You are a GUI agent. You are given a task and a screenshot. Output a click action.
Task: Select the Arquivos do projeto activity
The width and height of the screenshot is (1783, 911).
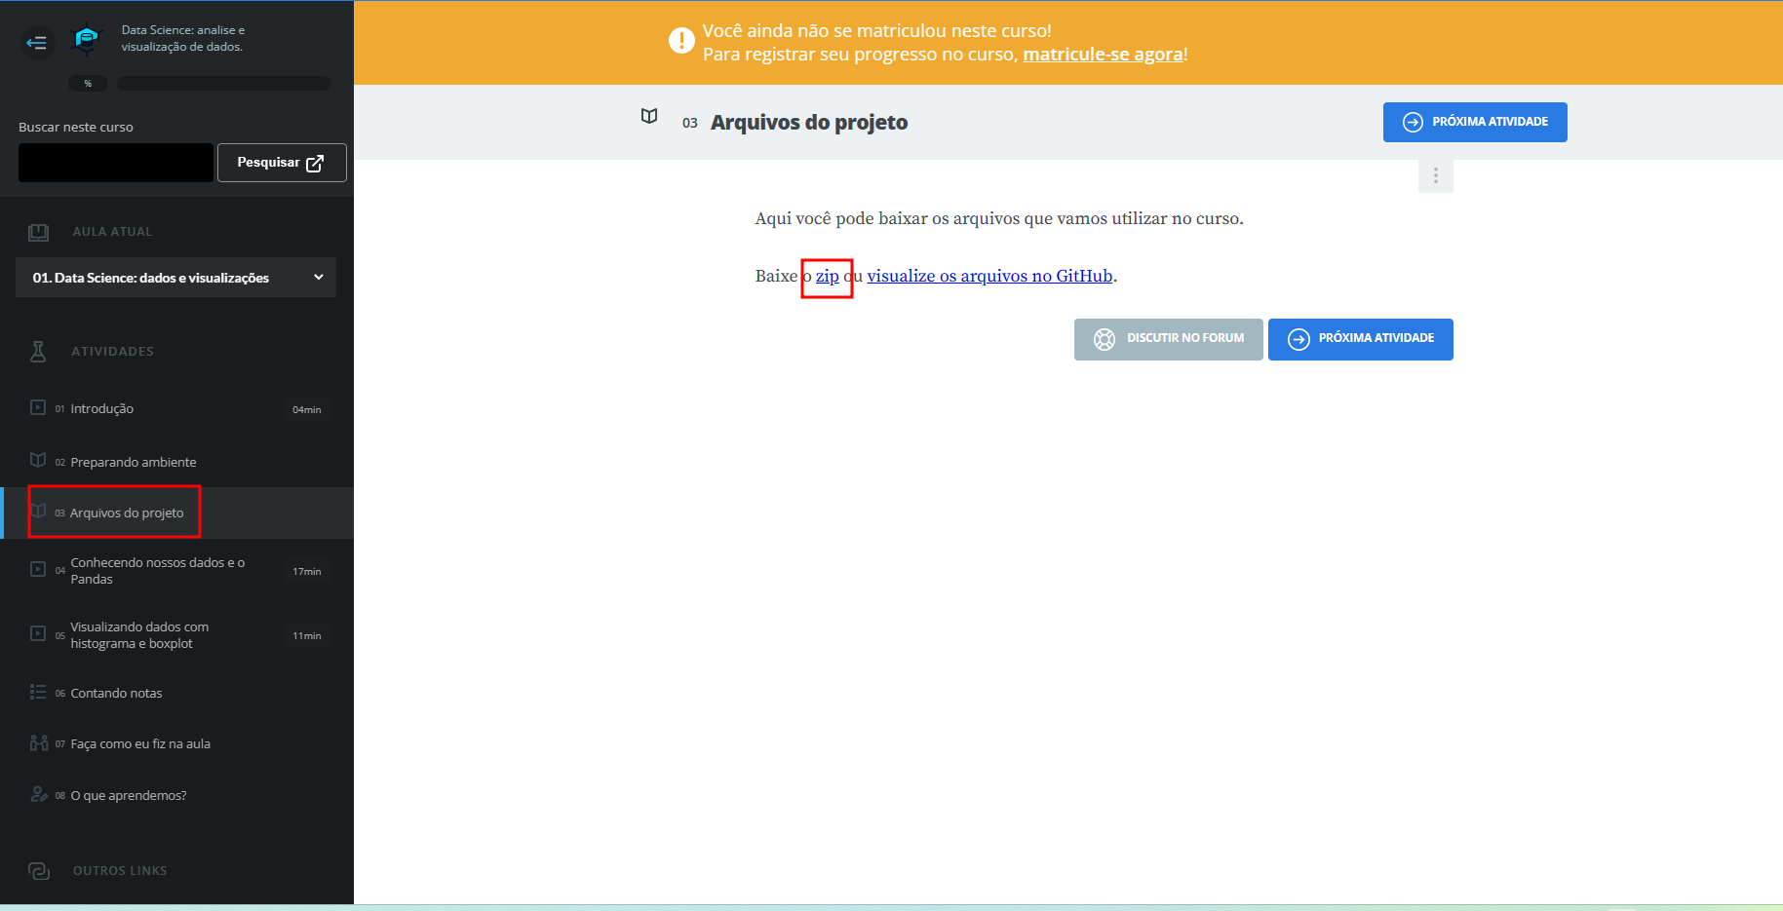tap(177, 512)
